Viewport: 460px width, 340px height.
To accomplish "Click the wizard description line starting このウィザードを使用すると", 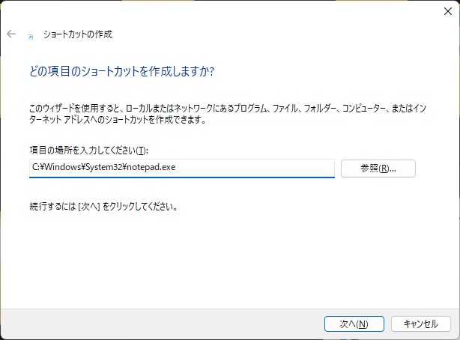I will [225, 109].
